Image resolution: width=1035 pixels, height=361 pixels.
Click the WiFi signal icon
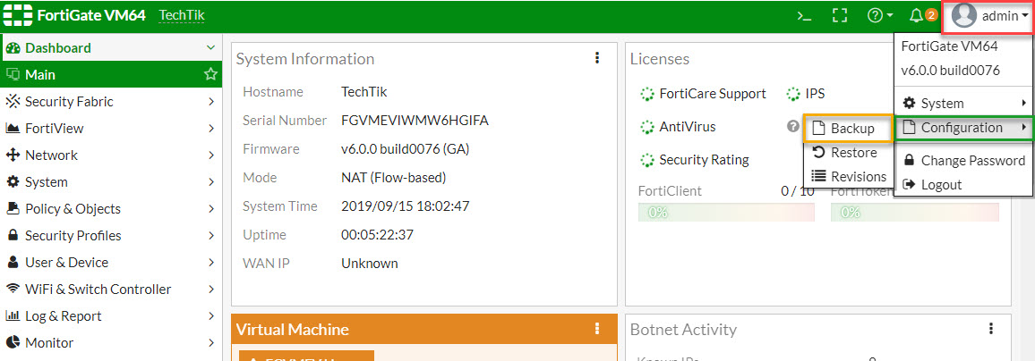pos(12,290)
